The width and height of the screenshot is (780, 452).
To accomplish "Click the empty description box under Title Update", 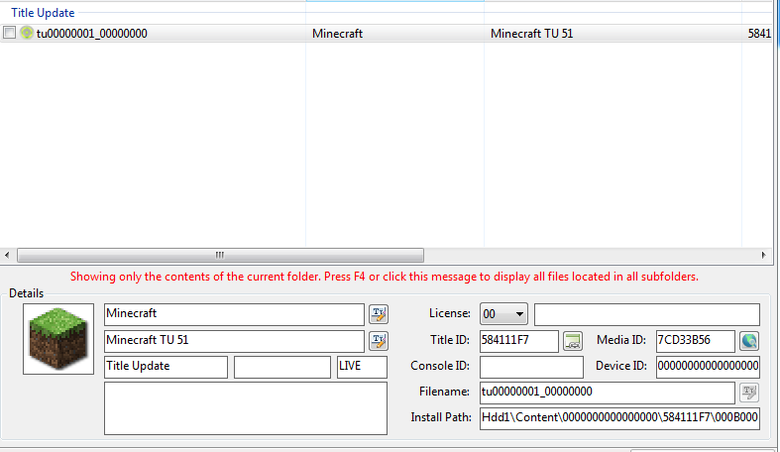I will [x=245, y=407].
